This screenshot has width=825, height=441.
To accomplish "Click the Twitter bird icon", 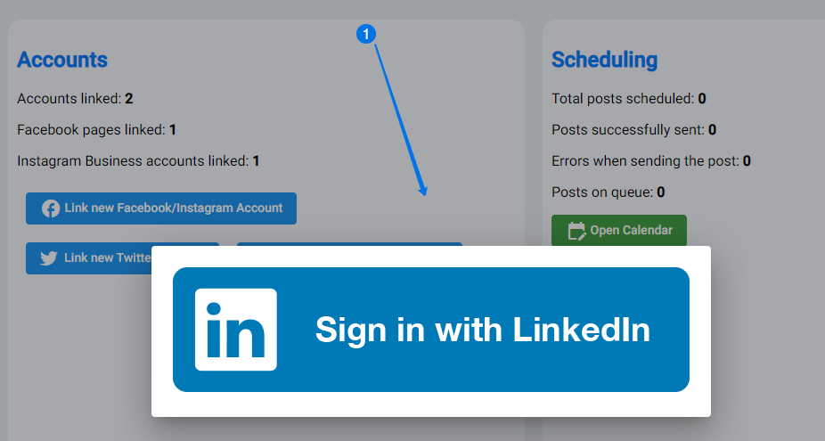I will point(49,257).
